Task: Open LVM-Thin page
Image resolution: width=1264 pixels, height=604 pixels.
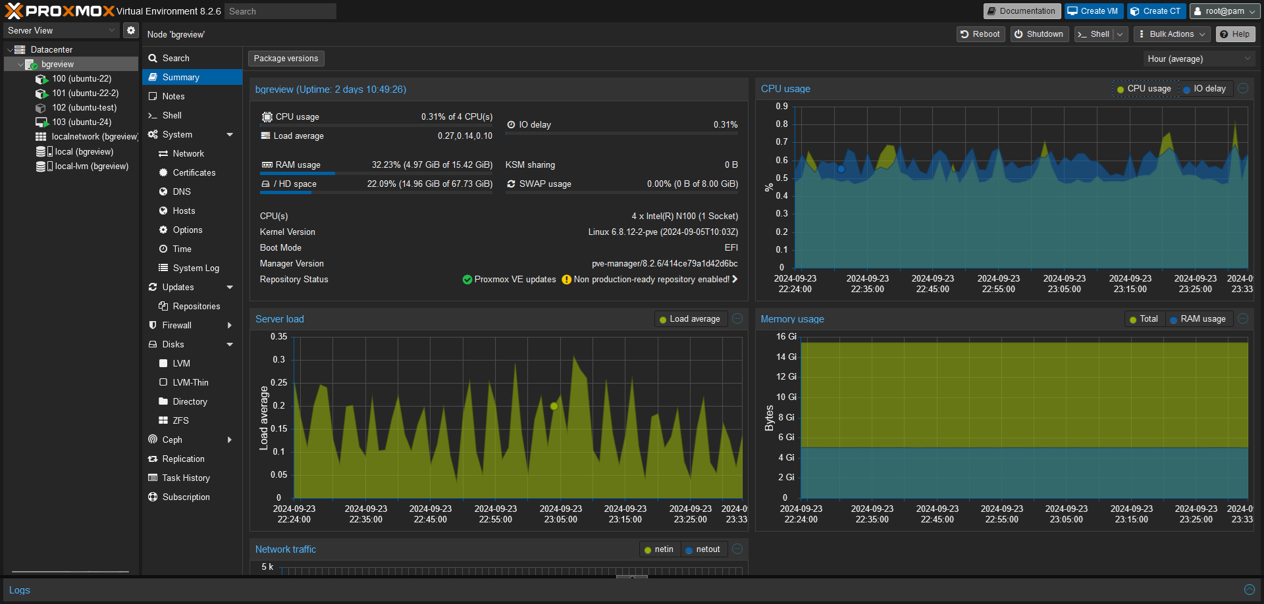Action: pyautogui.click(x=192, y=382)
